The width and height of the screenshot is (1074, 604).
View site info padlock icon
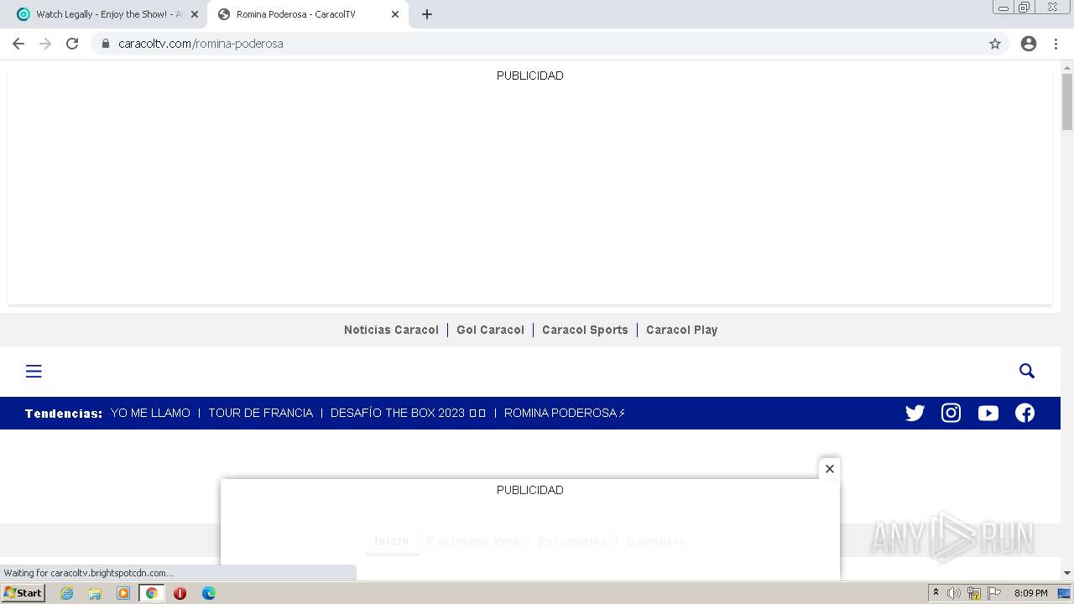click(x=106, y=44)
